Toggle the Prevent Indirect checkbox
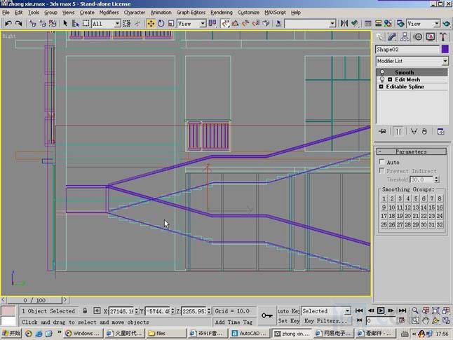 click(x=382, y=171)
